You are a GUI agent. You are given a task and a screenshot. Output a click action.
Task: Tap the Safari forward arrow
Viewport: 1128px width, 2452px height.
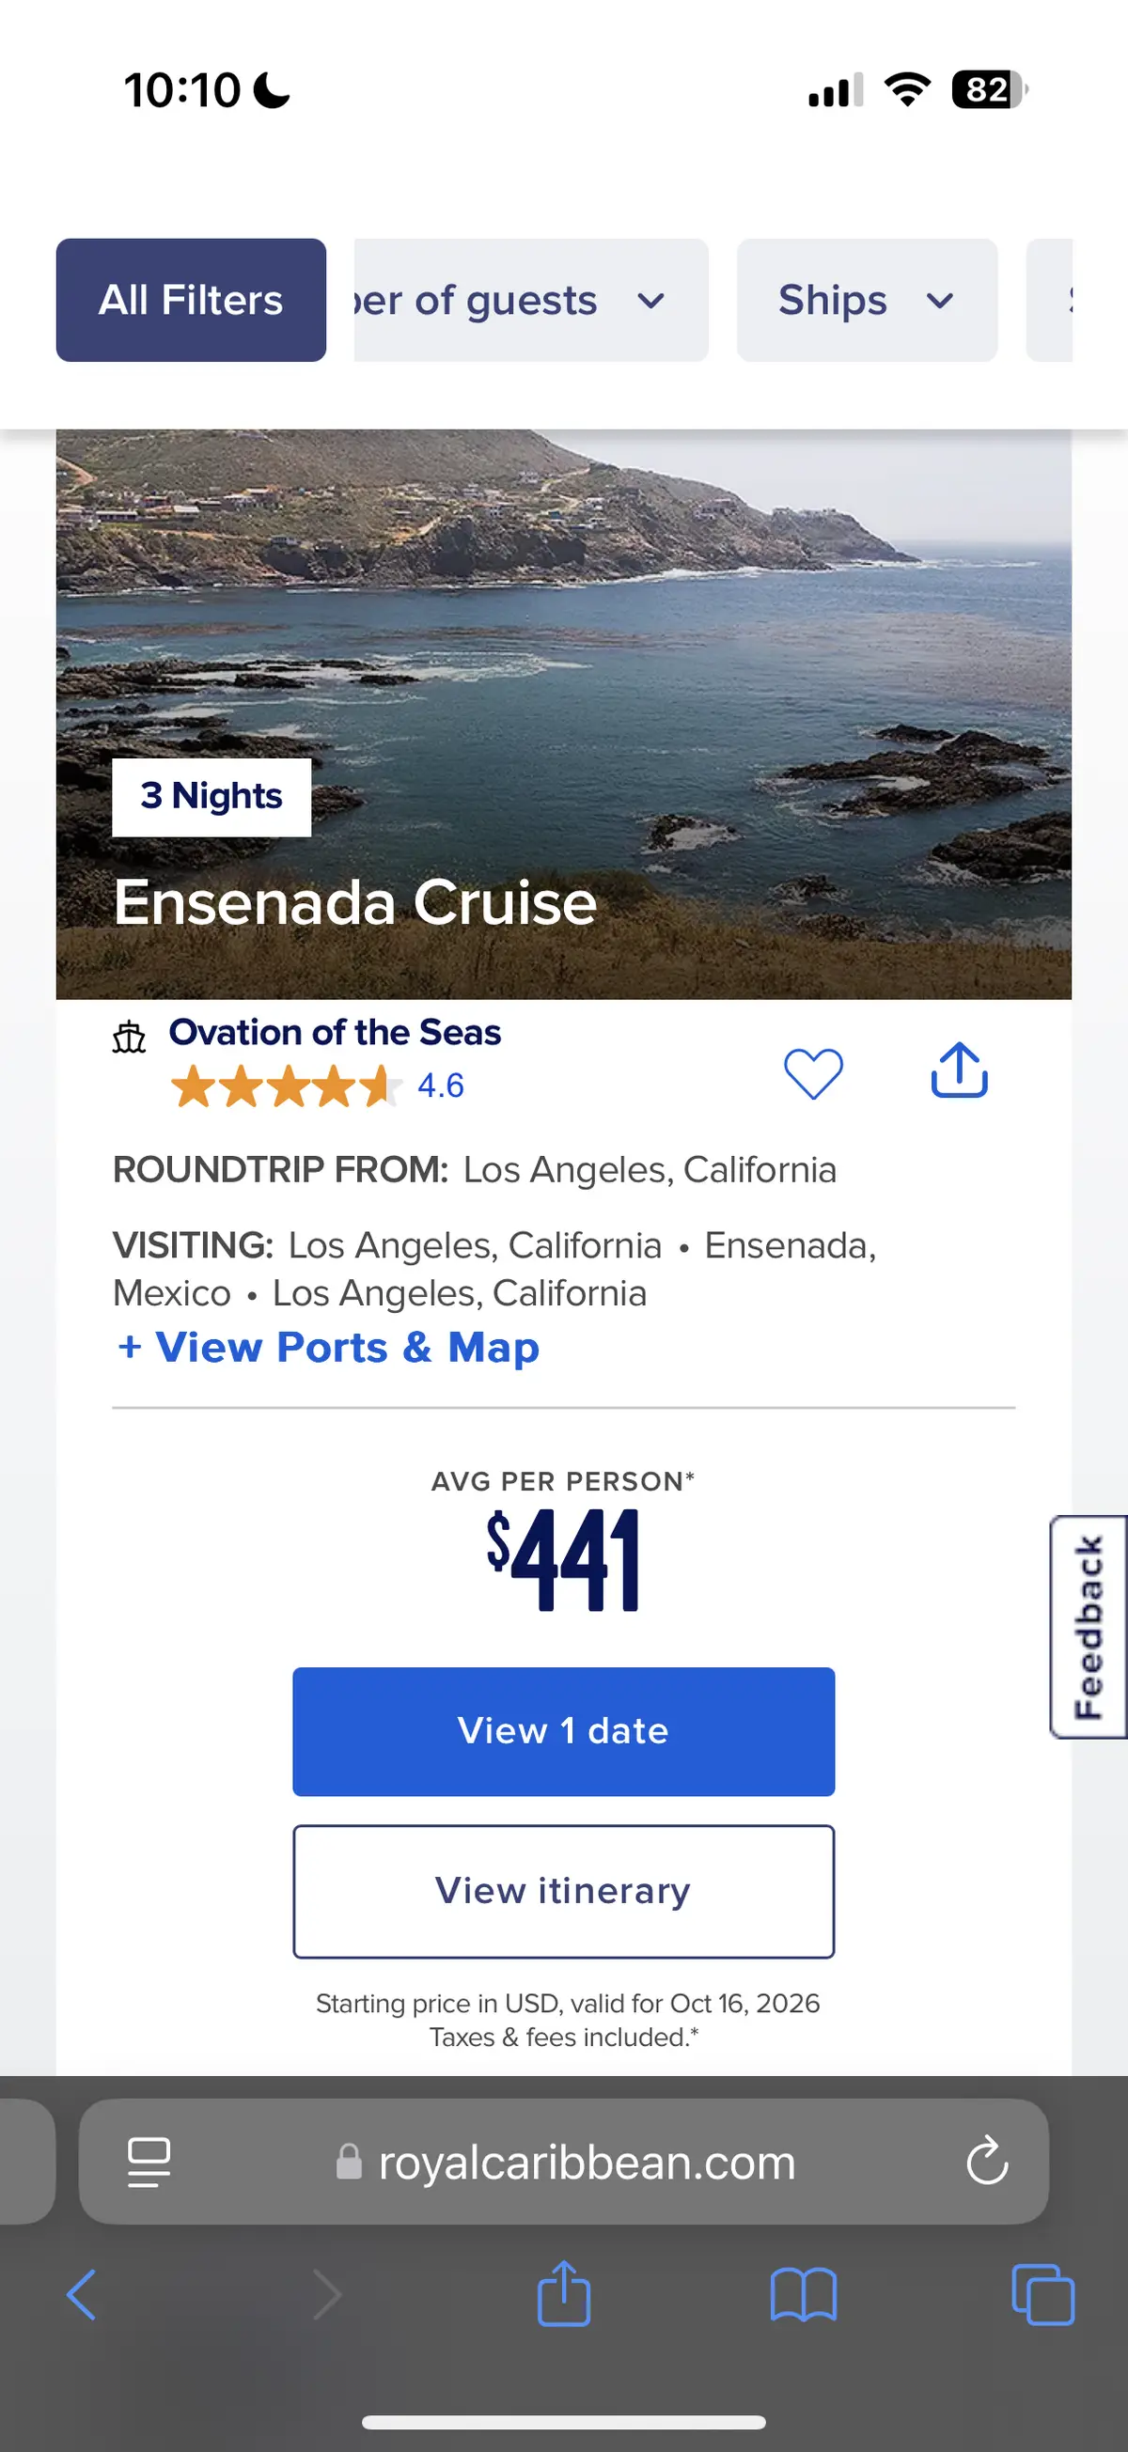point(326,2294)
